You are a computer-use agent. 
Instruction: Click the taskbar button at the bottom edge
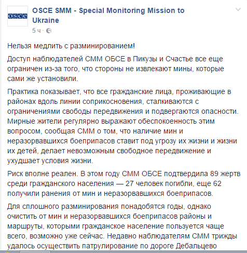[35, 252]
